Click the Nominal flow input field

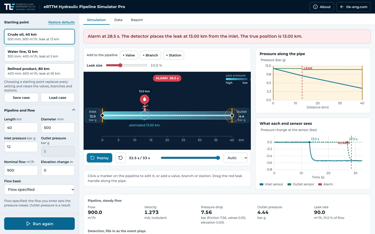(21, 170)
